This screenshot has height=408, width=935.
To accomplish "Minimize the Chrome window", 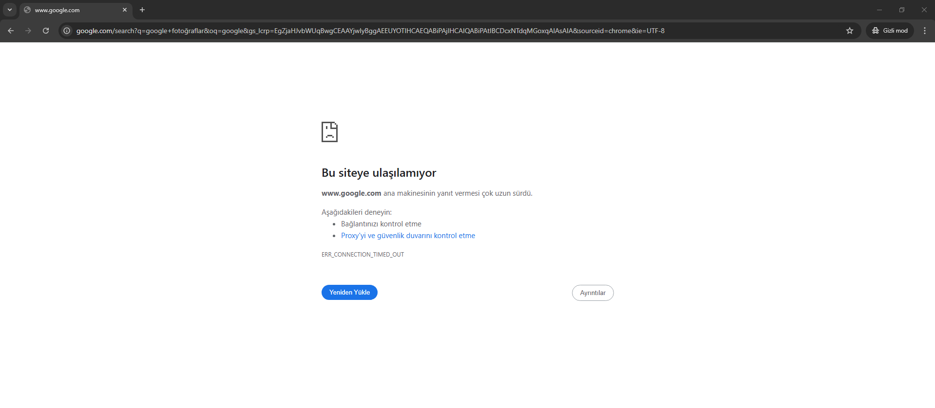I will (879, 10).
